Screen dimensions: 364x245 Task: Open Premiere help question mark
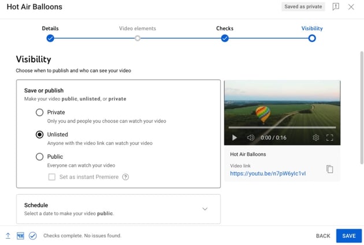click(125, 177)
